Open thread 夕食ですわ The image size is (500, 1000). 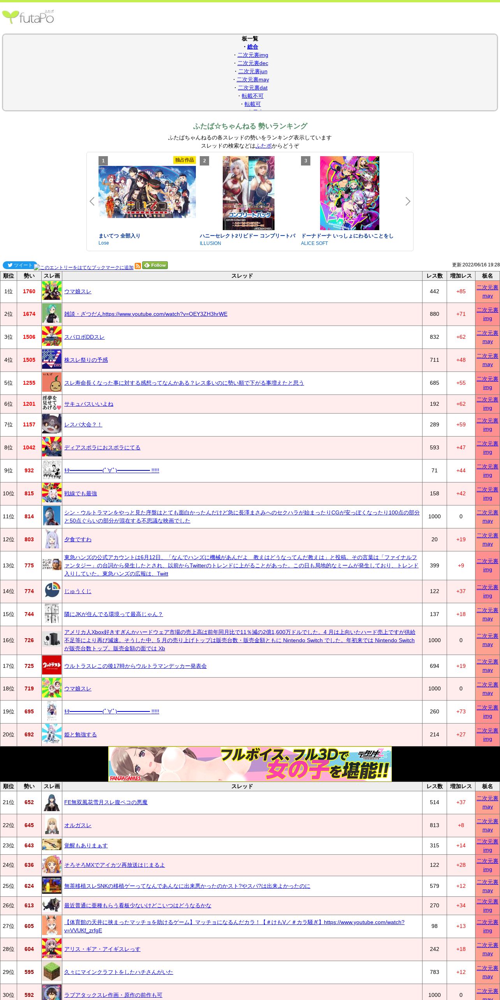[x=78, y=539]
